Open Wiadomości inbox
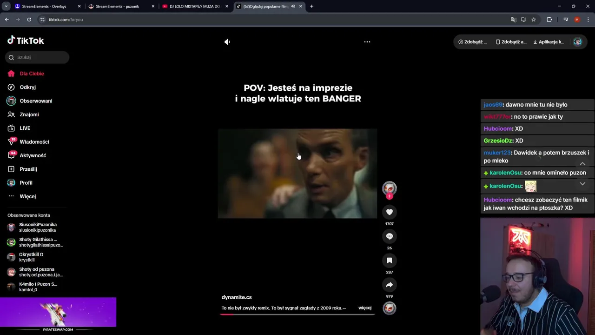595x335 pixels. (x=34, y=142)
